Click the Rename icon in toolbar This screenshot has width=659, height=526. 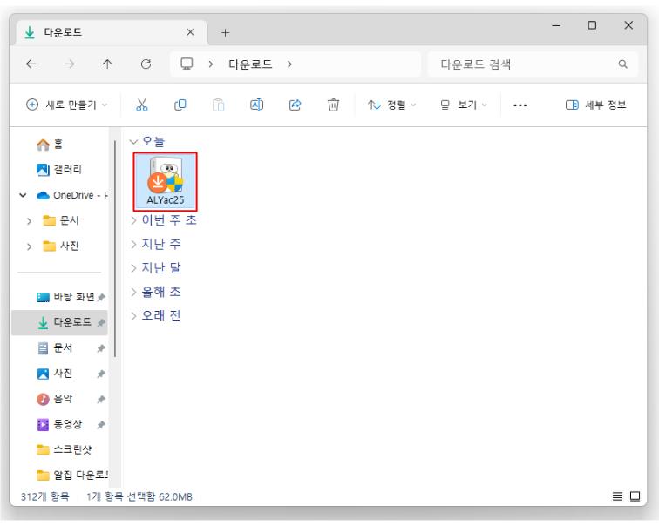256,105
